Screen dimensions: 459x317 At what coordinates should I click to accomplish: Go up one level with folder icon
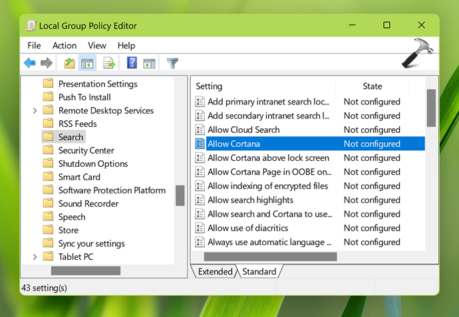(x=69, y=63)
